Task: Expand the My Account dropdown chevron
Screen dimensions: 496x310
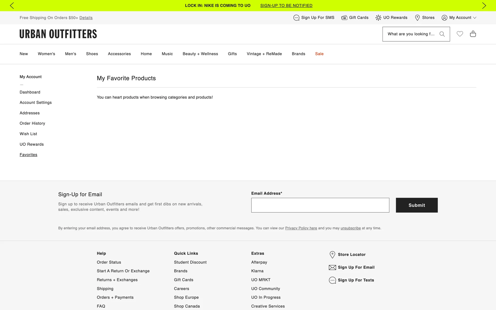Action: click(475, 18)
